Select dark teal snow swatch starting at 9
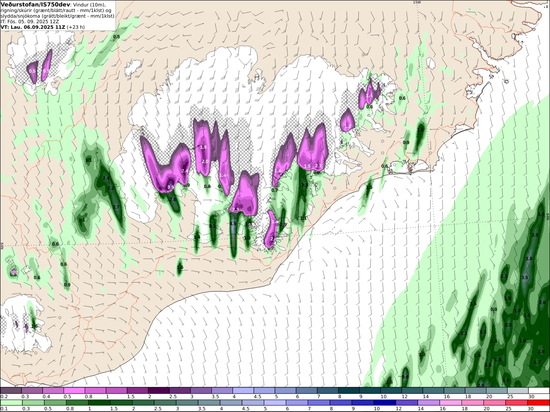550x412 pixels. click(x=370, y=390)
